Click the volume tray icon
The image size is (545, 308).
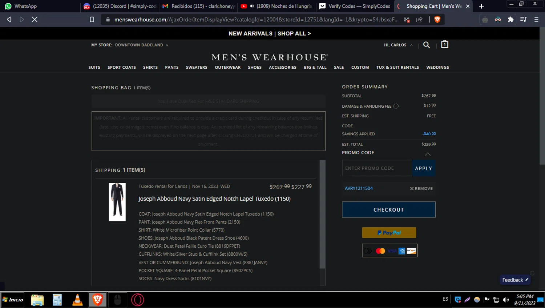point(506,300)
